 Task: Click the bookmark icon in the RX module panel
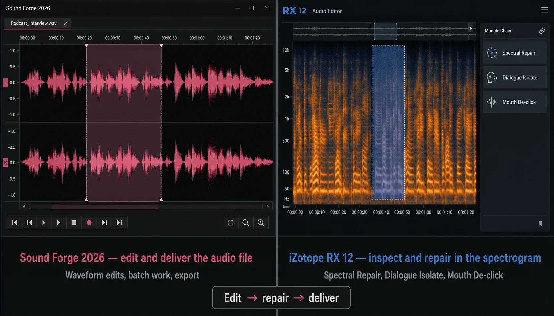click(x=540, y=224)
